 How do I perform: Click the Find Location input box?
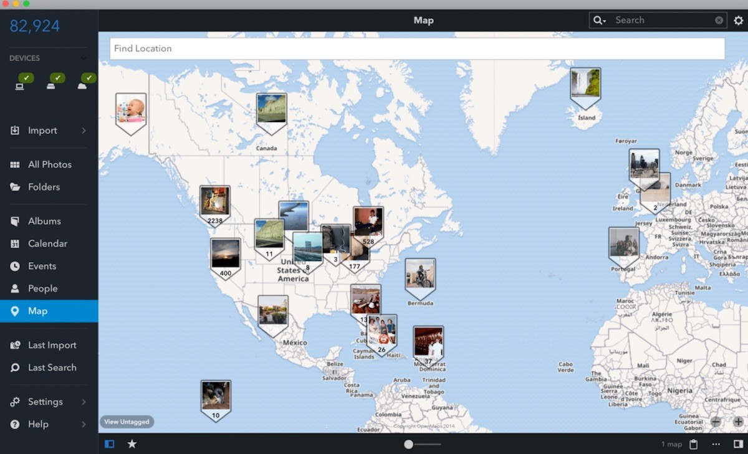[x=417, y=49]
